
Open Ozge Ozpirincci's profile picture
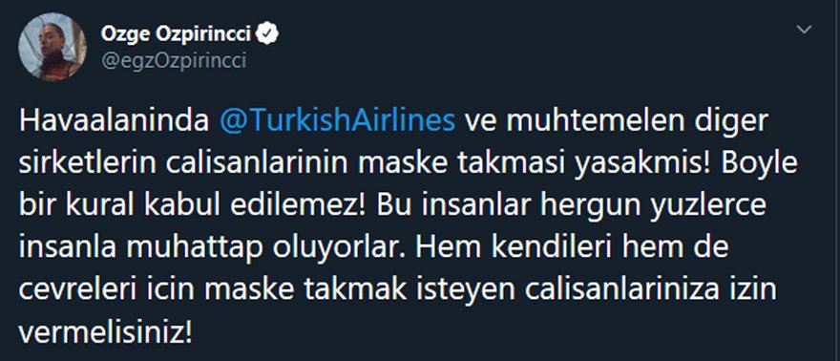52,47
